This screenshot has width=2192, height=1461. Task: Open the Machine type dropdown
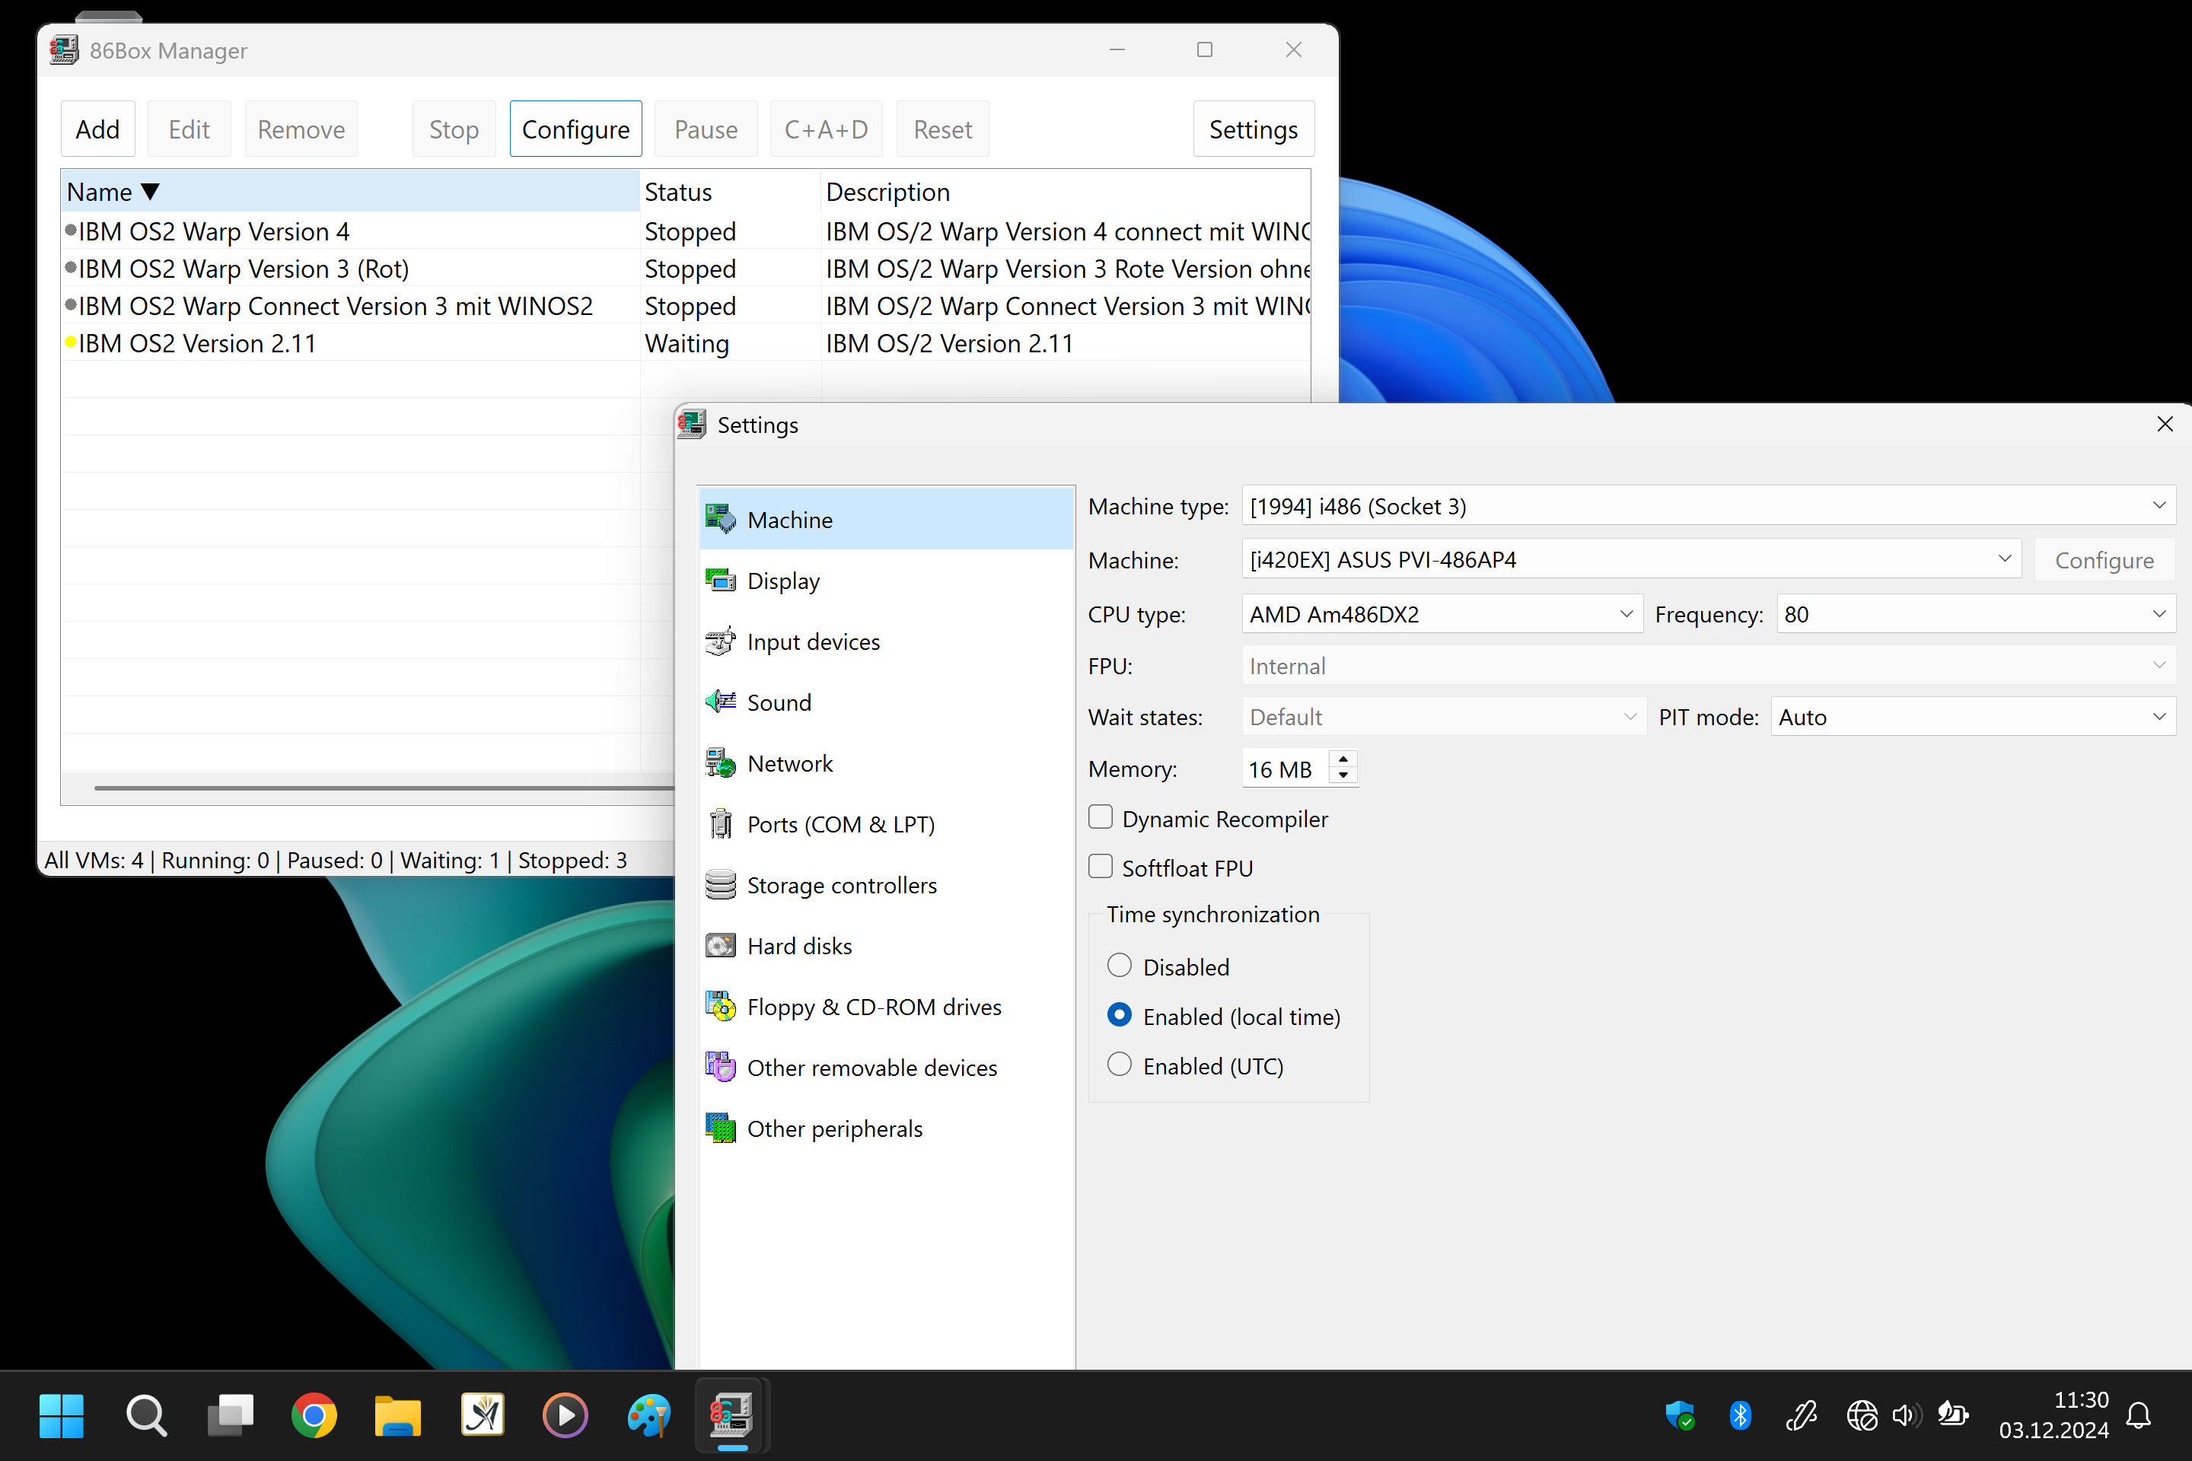[1708, 506]
